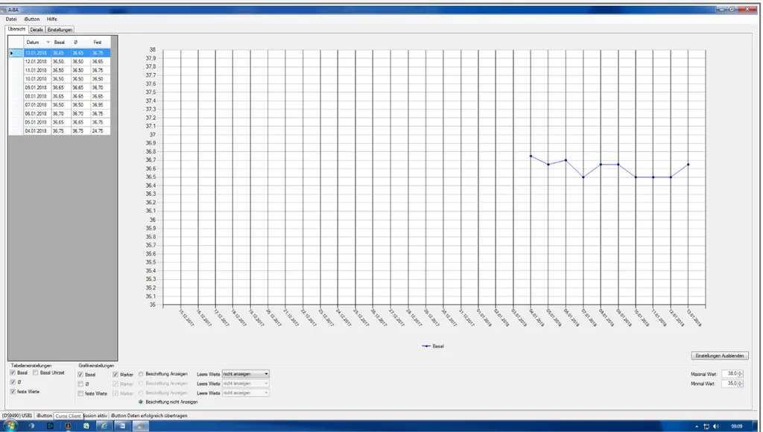Screen dimensions: 763x432
Task: Select the 12.01.2018 date cell
Action: 36,62
